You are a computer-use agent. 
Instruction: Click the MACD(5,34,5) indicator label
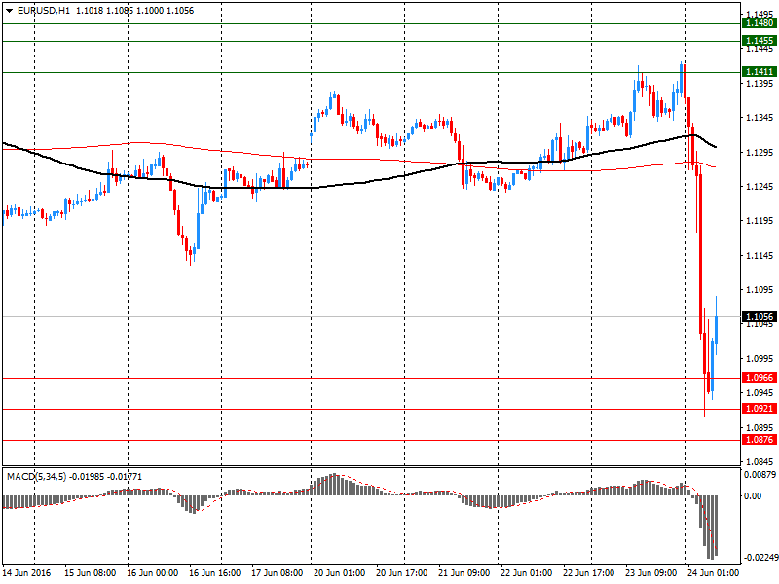point(36,477)
